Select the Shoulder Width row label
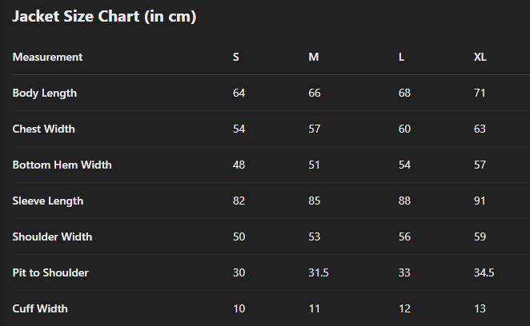The image size is (530, 326). [x=52, y=237]
